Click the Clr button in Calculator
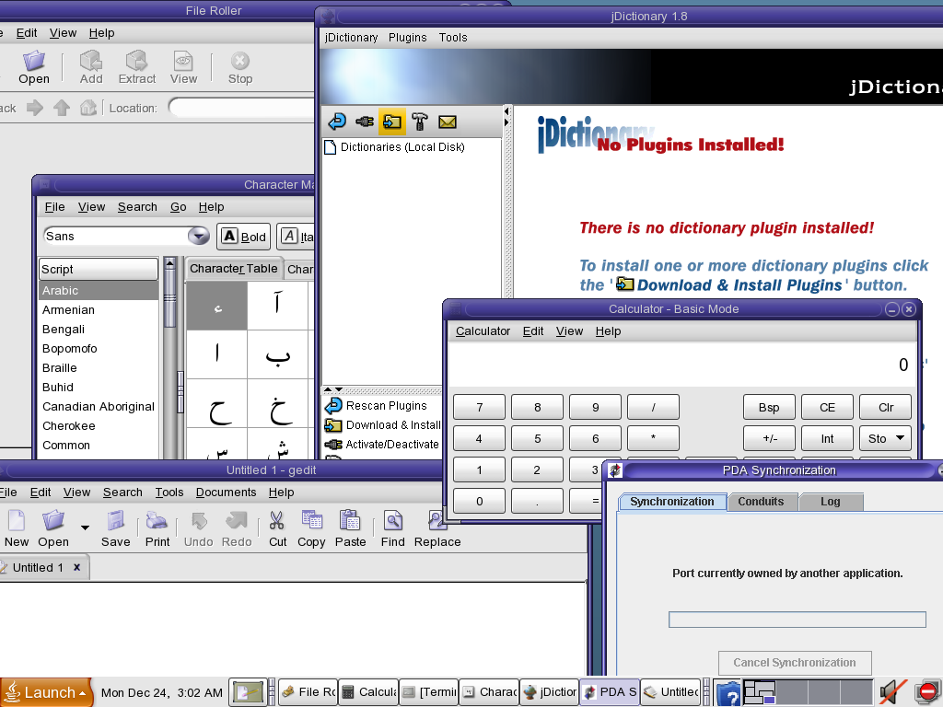 tap(886, 407)
